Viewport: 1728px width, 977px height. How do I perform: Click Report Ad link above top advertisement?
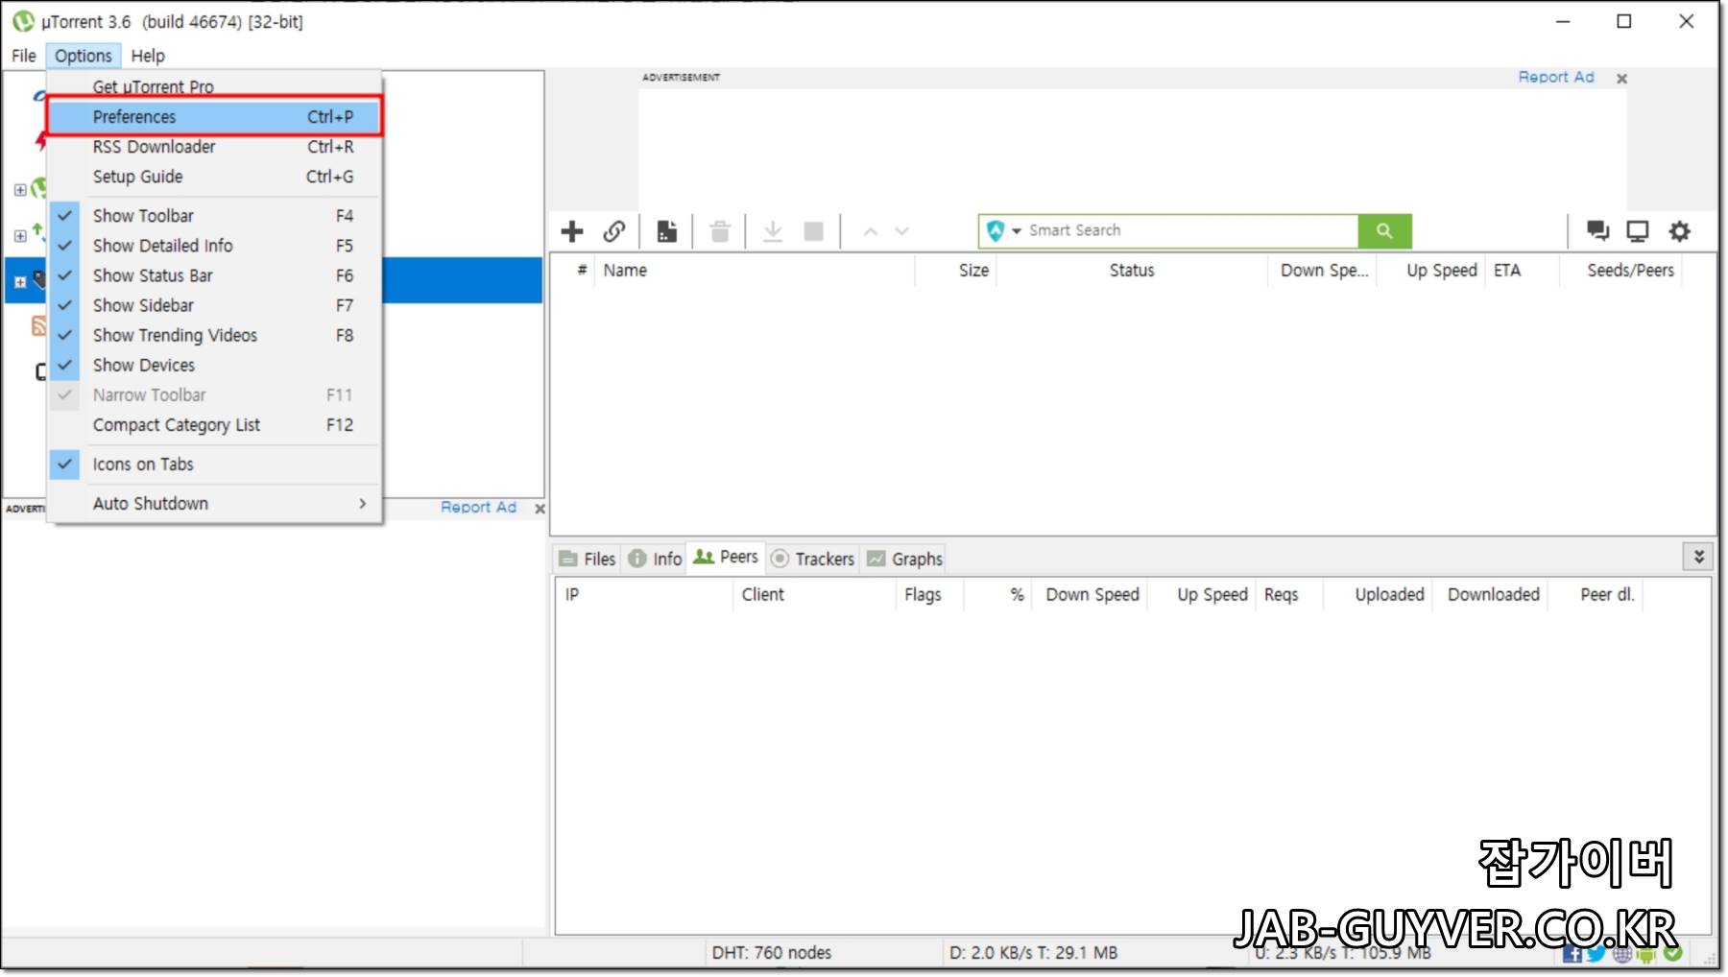click(x=1555, y=77)
